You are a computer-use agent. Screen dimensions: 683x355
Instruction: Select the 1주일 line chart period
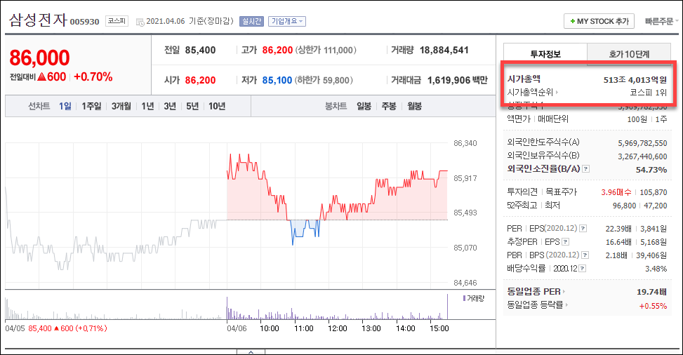[x=91, y=106]
